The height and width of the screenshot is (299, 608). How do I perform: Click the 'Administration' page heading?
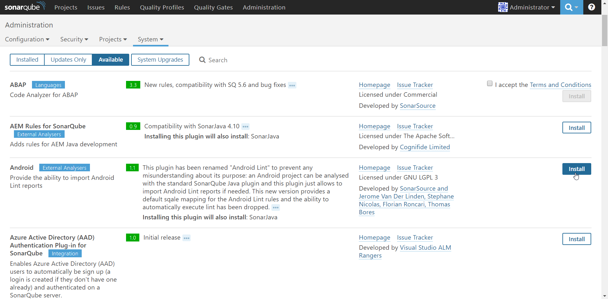click(29, 25)
